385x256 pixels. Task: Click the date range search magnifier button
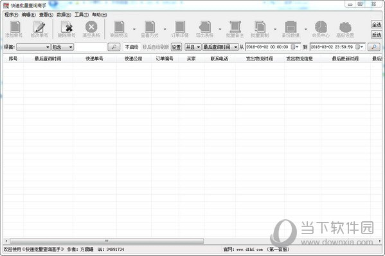373,47
